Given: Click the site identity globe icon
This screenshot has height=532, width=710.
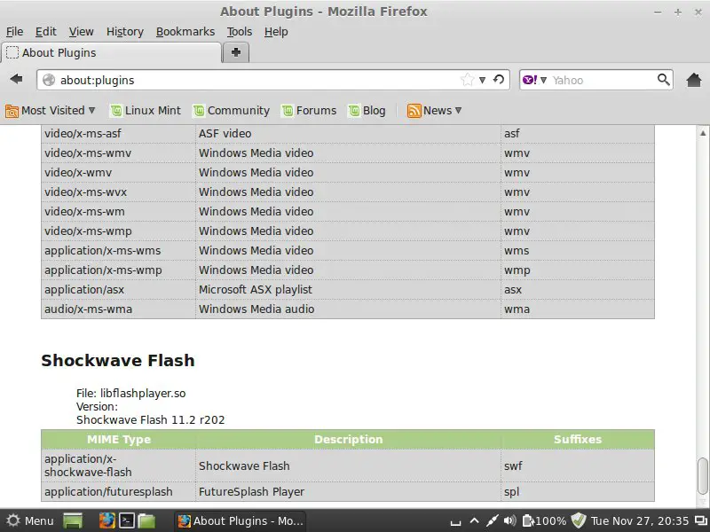Looking at the screenshot, I should click(49, 80).
